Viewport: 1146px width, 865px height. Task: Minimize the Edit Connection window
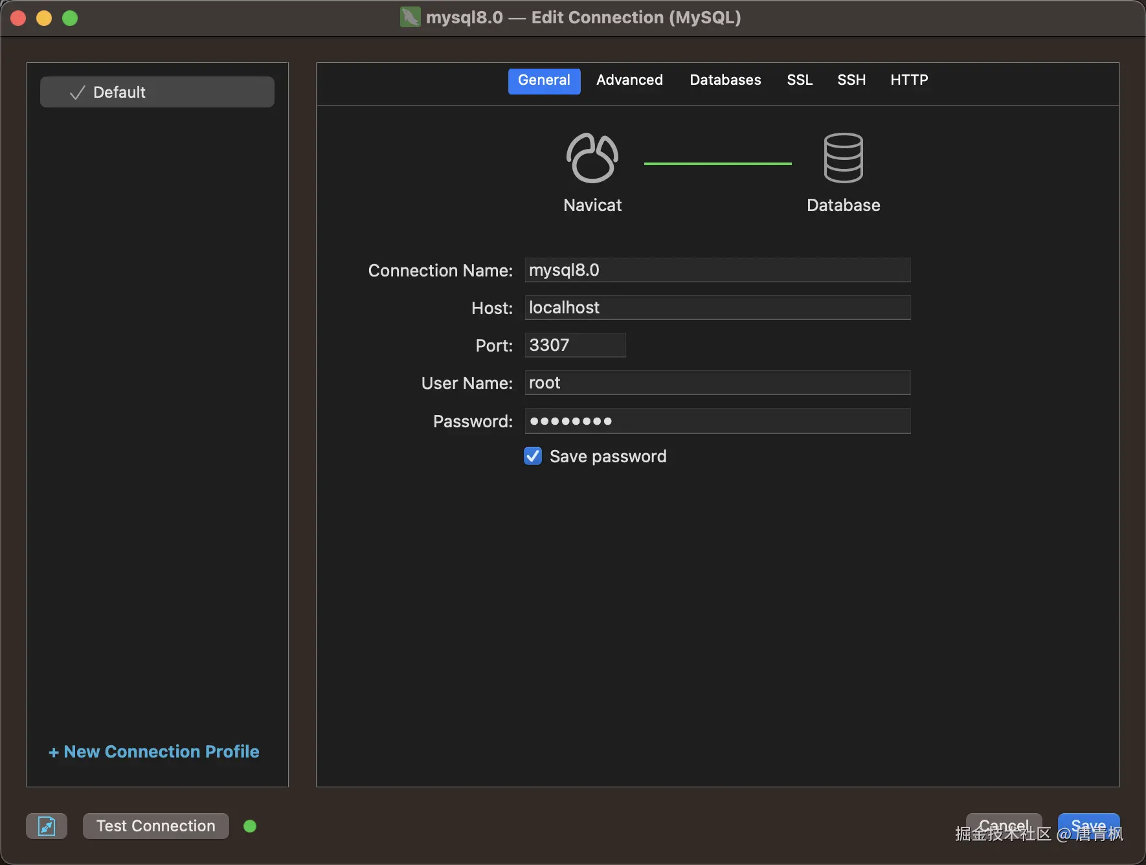tap(44, 18)
